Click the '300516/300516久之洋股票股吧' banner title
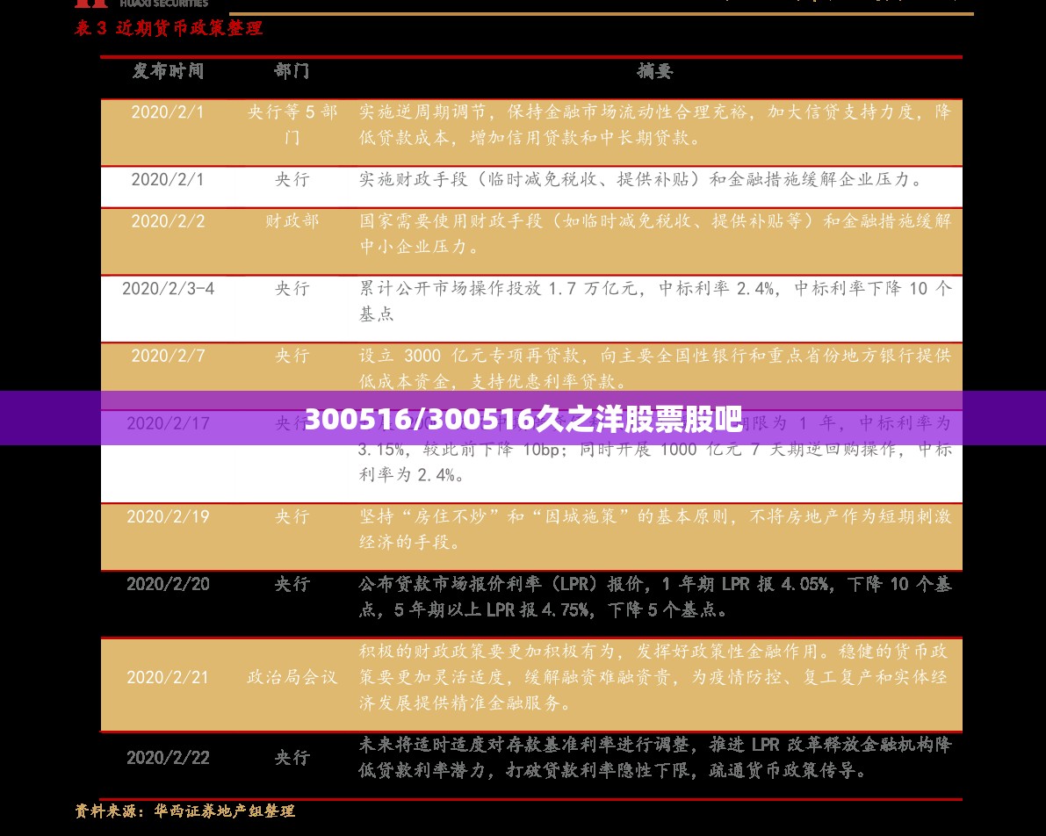Screen dimensions: 1046x836 (x=523, y=419)
